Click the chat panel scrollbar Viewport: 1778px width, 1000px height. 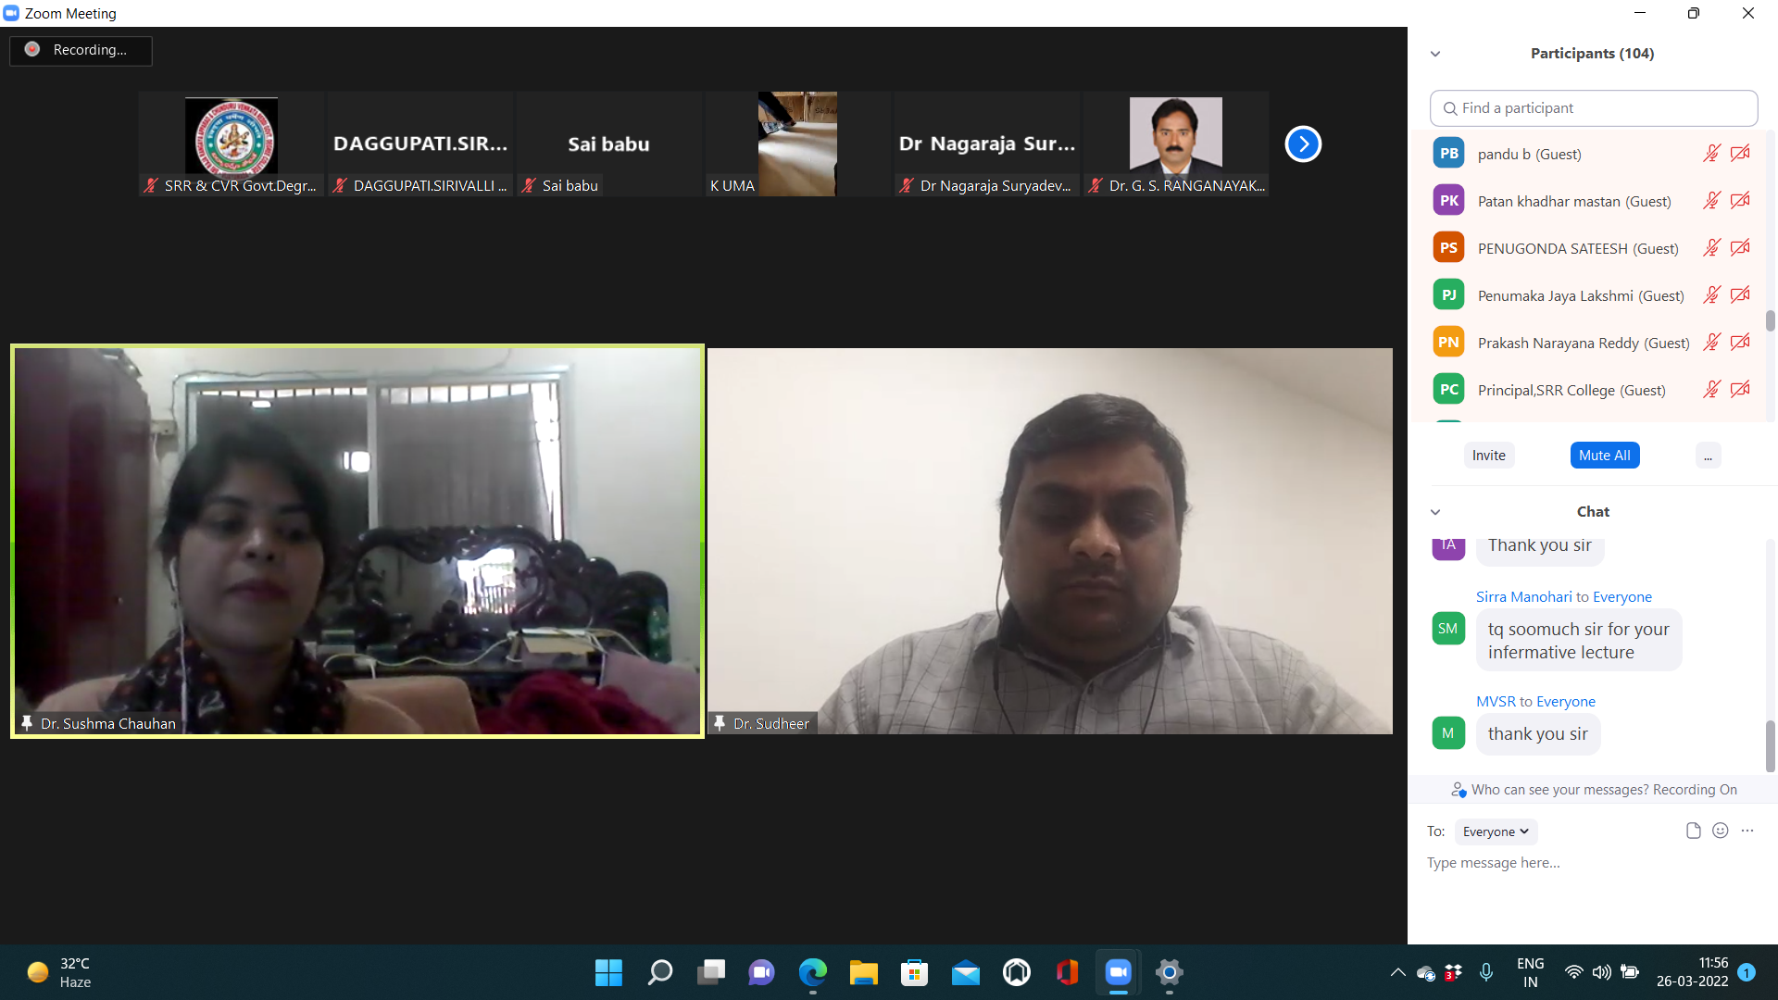tap(1770, 745)
